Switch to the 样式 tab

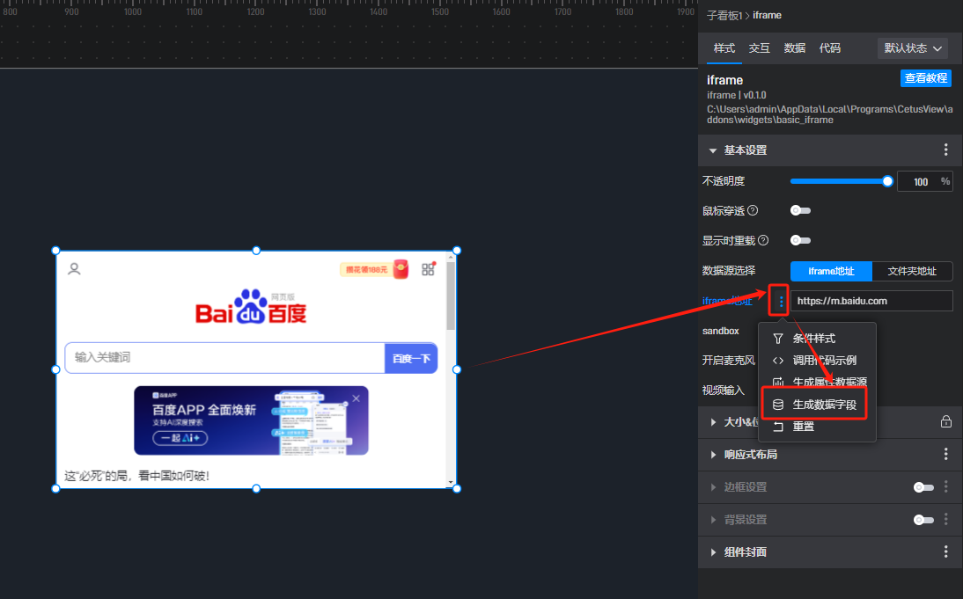pyautogui.click(x=724, y=47)
